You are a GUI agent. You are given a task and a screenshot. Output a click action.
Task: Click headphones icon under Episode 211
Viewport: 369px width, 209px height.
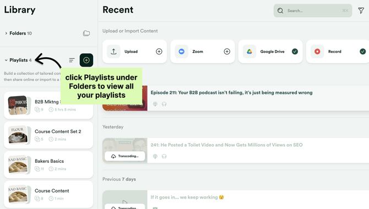[164, 104]
